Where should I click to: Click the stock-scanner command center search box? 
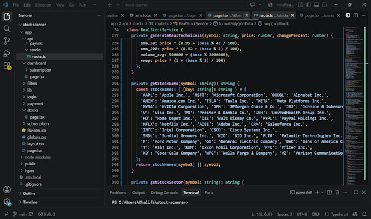click(184, 5)
